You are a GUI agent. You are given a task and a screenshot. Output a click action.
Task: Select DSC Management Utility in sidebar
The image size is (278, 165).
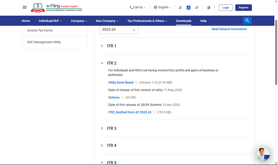44,42
